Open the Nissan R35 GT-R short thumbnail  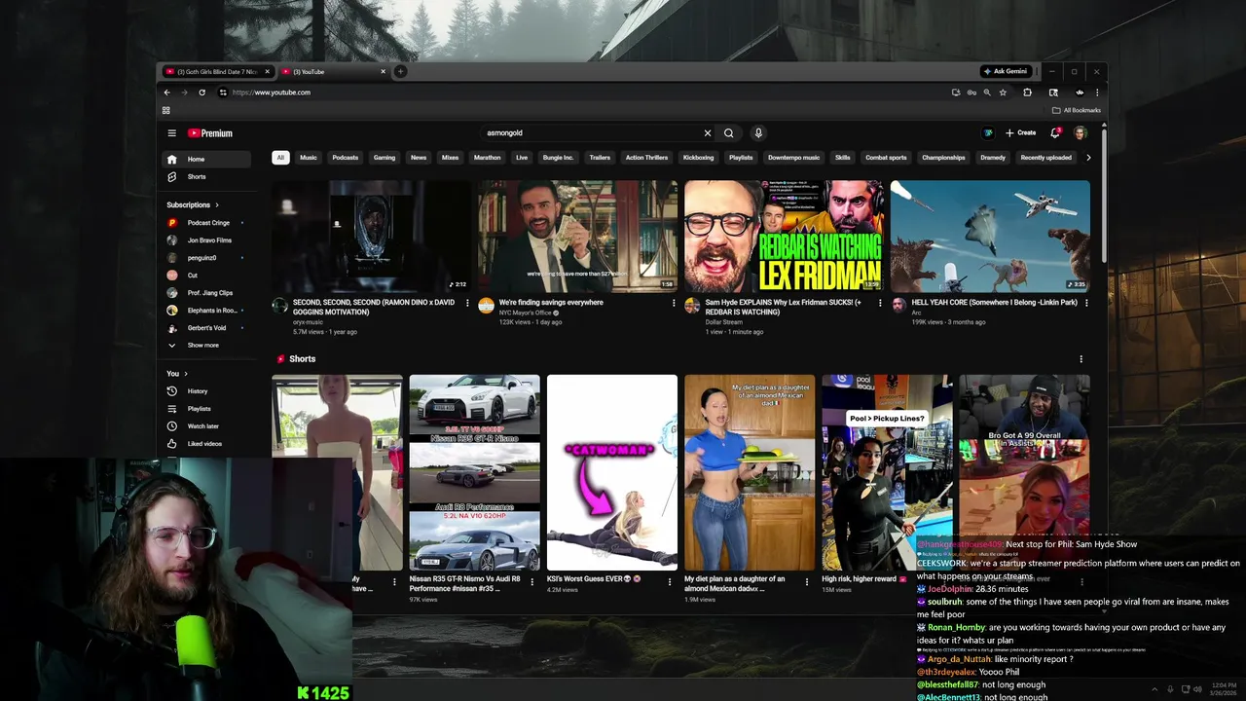click(474, 472)
